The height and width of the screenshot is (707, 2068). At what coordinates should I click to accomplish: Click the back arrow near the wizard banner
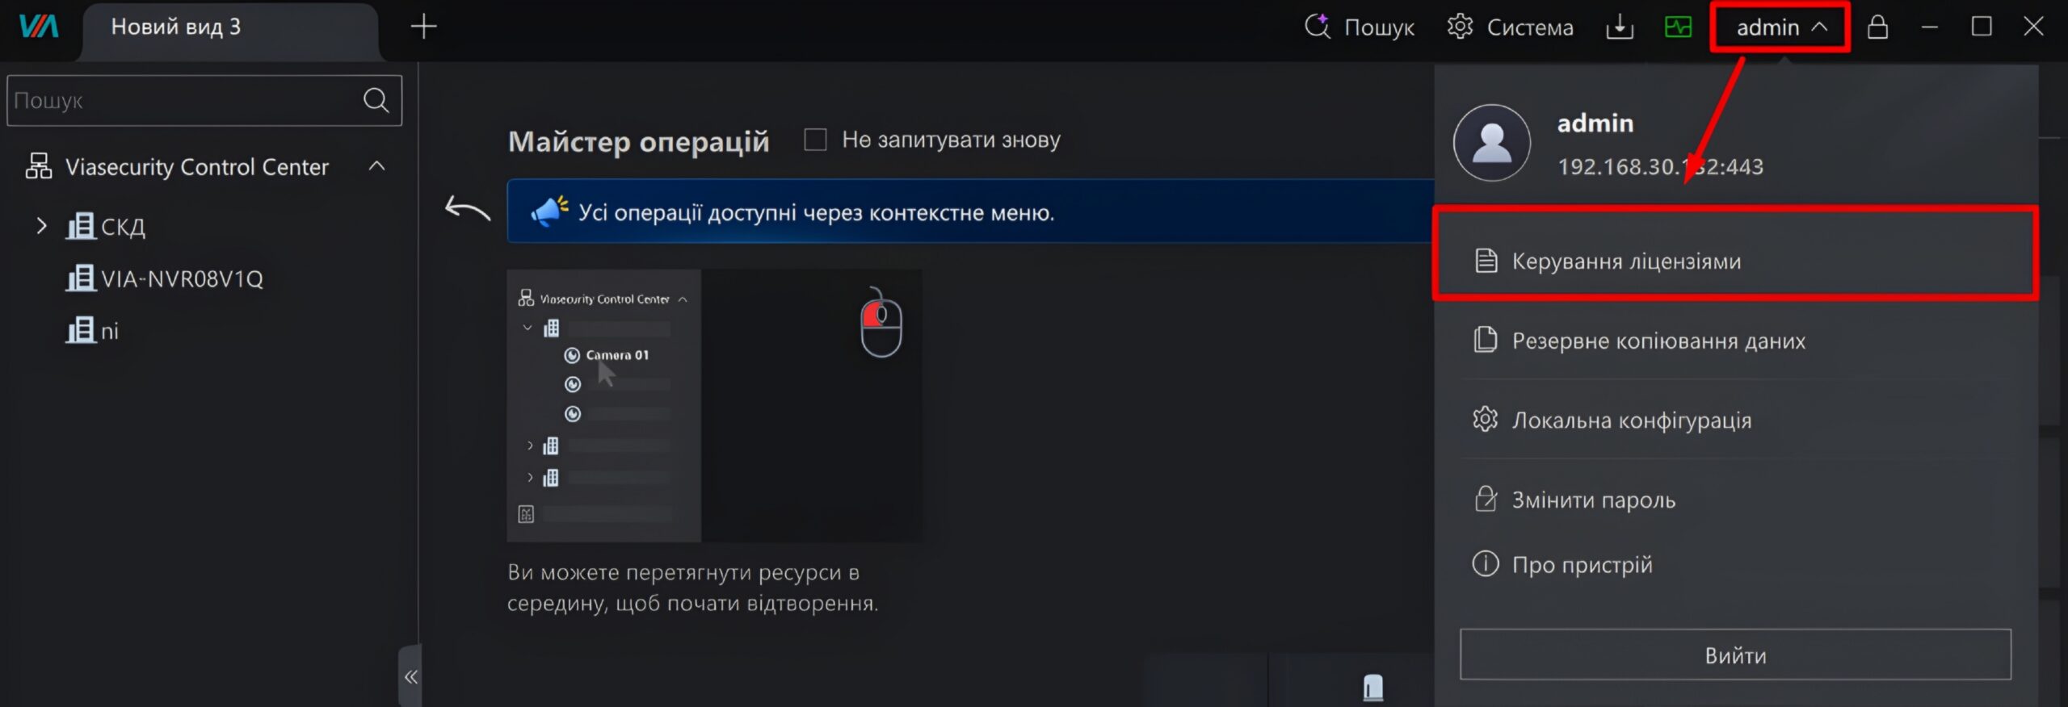tap(468, 209)
